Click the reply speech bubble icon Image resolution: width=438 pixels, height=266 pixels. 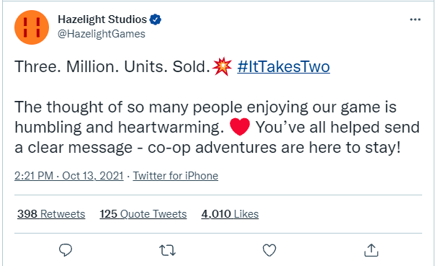[x=66, y=250]
